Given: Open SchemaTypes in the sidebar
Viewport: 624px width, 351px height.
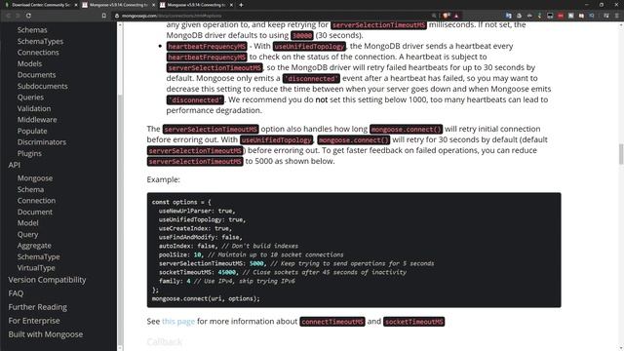Looking at the screenshot, I should (x=40, y=41).
